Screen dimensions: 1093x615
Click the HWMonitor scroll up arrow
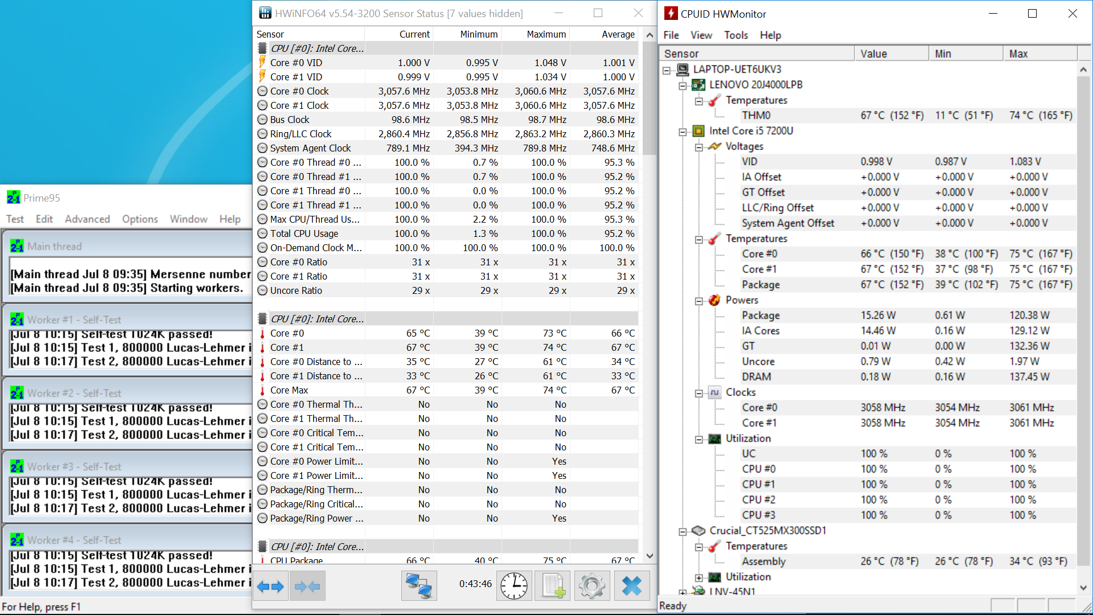coord(1083,69)
